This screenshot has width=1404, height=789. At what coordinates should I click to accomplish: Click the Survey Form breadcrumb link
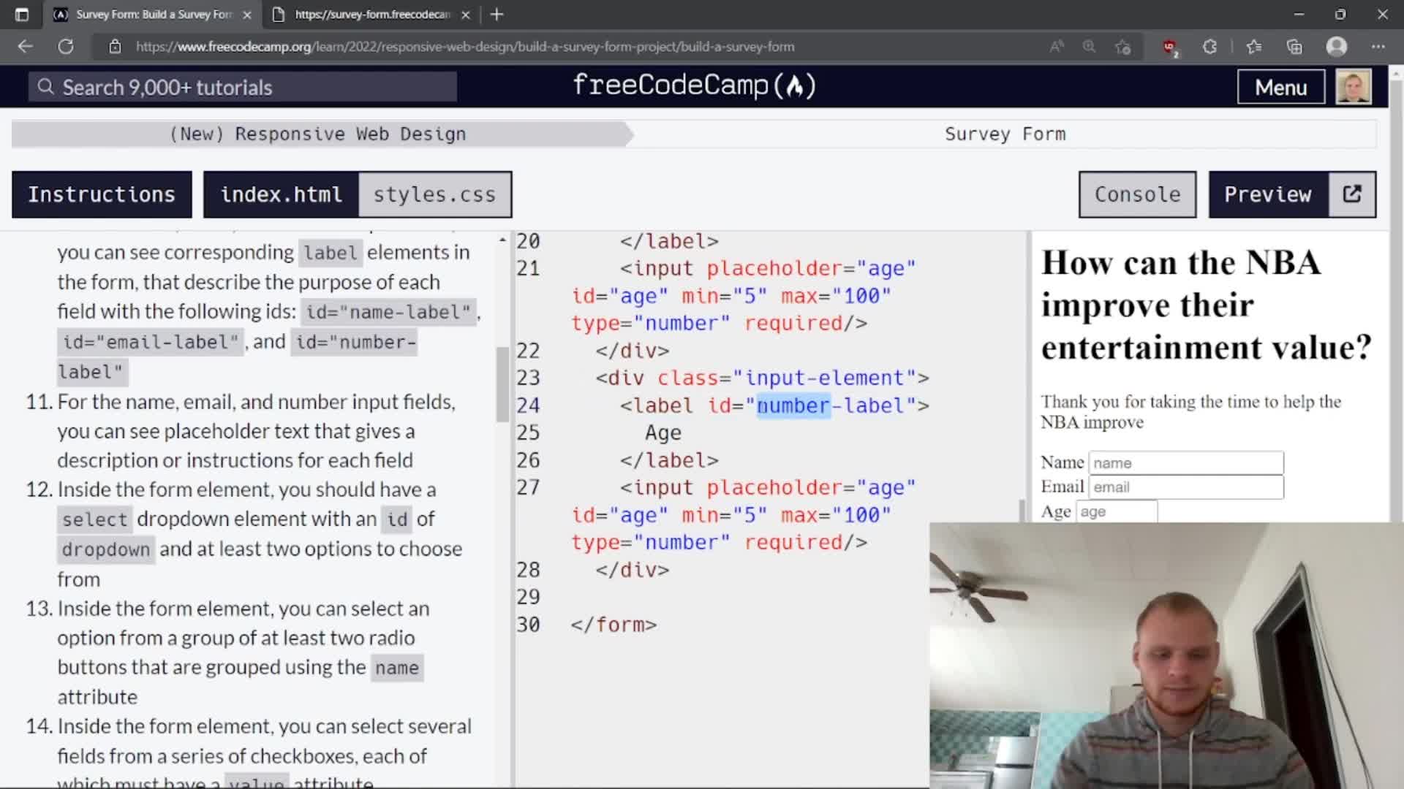click(x=1005, y=133)
